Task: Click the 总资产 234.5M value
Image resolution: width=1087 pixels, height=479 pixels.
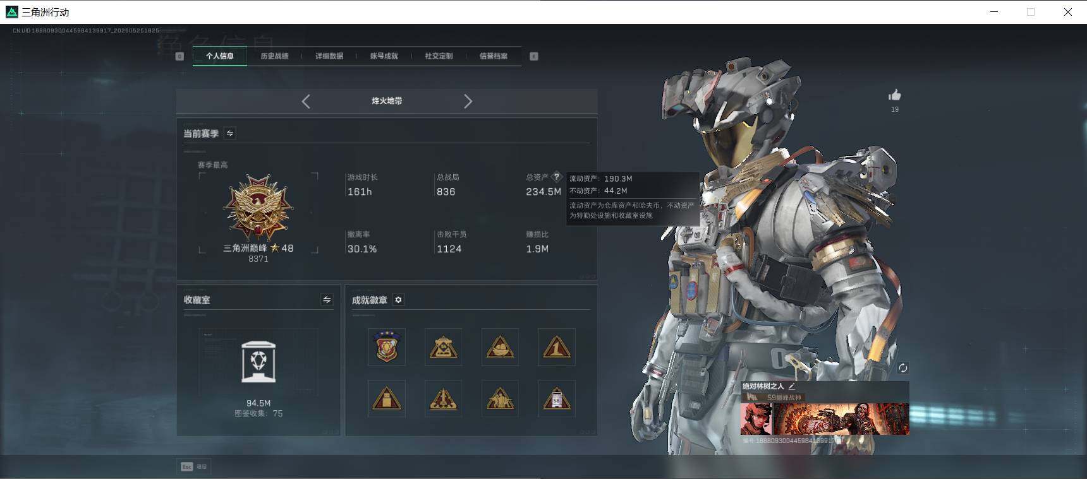Action: click(543, 192)
